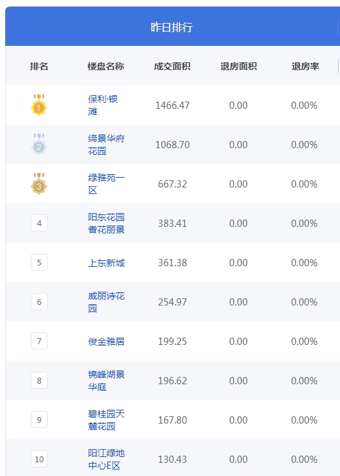Click the 成交面积 column header
Viewport: 340px width, 476px height.
coord(172,66)
